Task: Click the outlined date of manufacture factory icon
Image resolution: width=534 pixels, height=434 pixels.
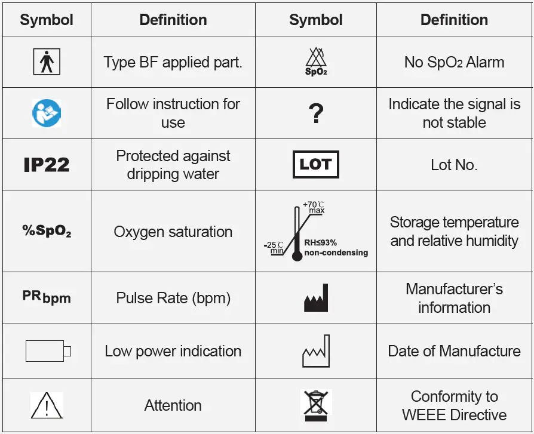Action: (x=316, y=351)
